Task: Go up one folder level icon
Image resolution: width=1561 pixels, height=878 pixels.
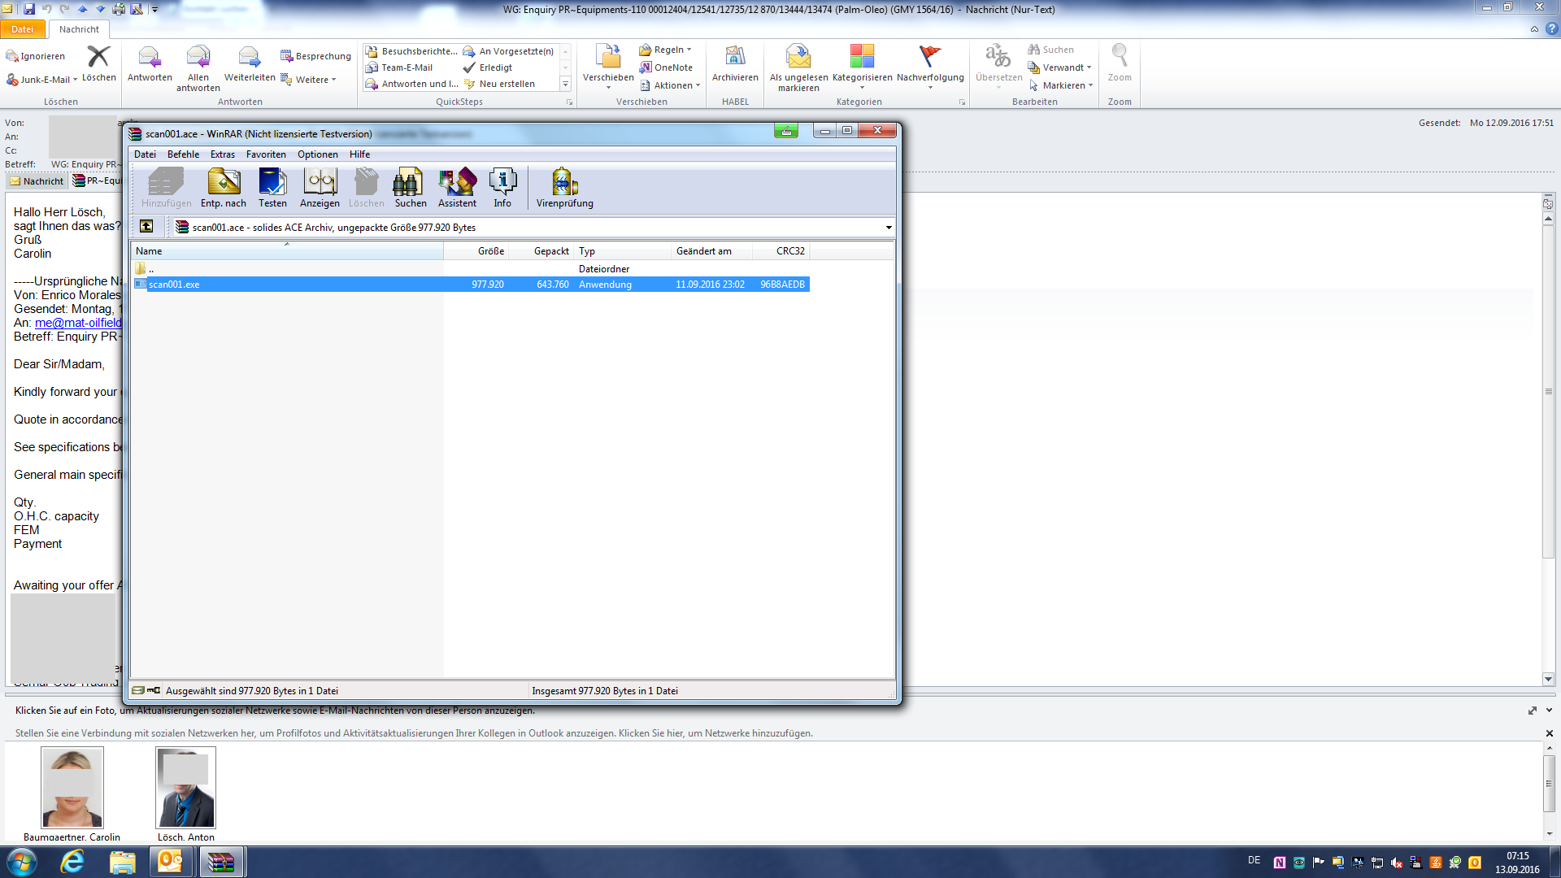Action: coord(146,227)
